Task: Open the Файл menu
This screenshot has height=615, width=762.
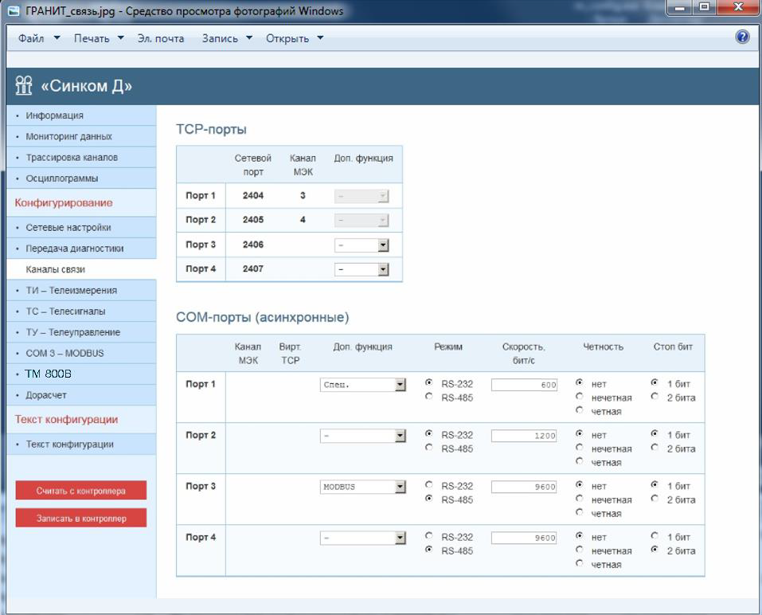Action: click(x=38, y=38)
